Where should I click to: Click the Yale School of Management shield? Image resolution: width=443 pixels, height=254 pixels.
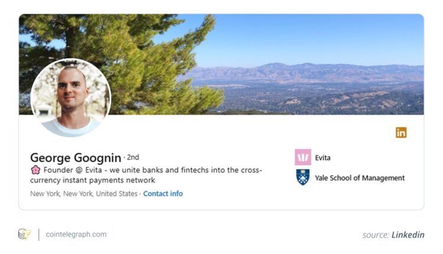click(303, 177)
